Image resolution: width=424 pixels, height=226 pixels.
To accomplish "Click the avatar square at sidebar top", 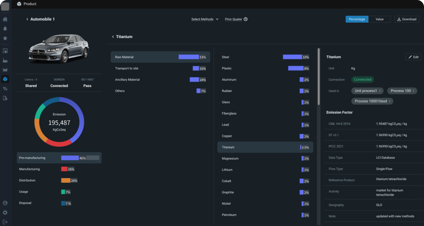I will click(x=5, y=6).
